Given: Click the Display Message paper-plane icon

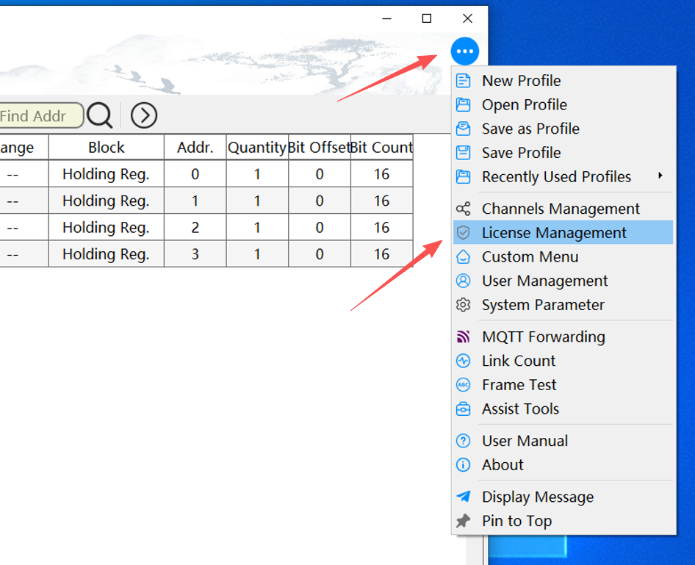Looking at the screenshot, I should 463,497.
